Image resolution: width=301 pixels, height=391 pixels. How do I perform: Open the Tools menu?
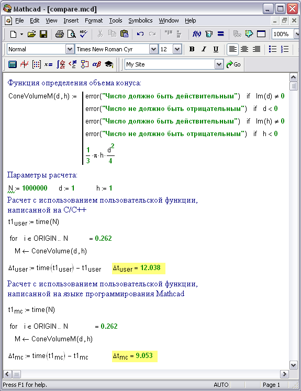(x=116, y=21)
